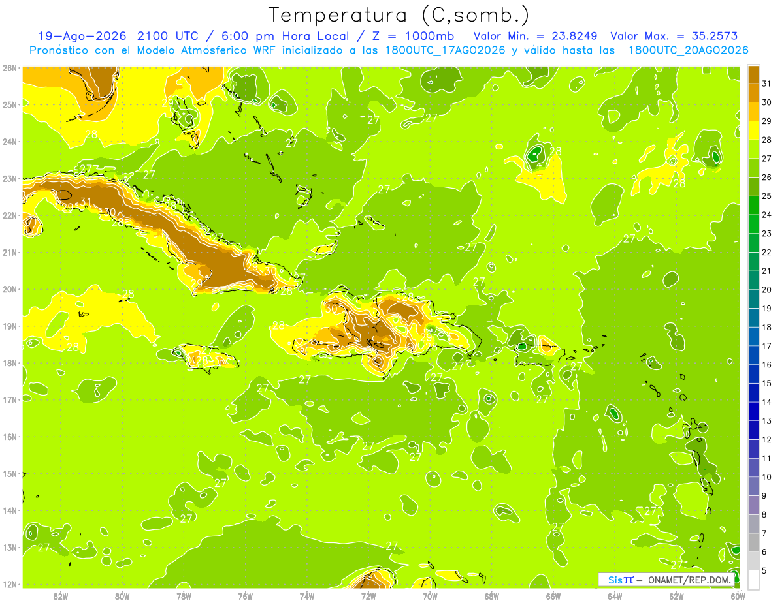Click the "72W" longitude axis label
784x605 pixels.
pos(368,595)
